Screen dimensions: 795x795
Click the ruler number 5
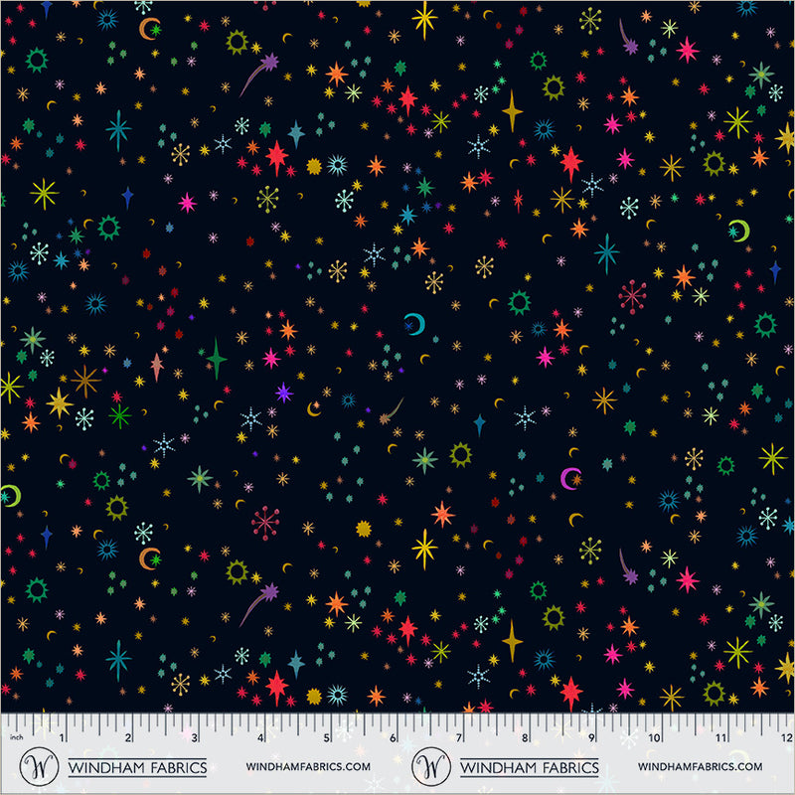[x=327, y=737]
